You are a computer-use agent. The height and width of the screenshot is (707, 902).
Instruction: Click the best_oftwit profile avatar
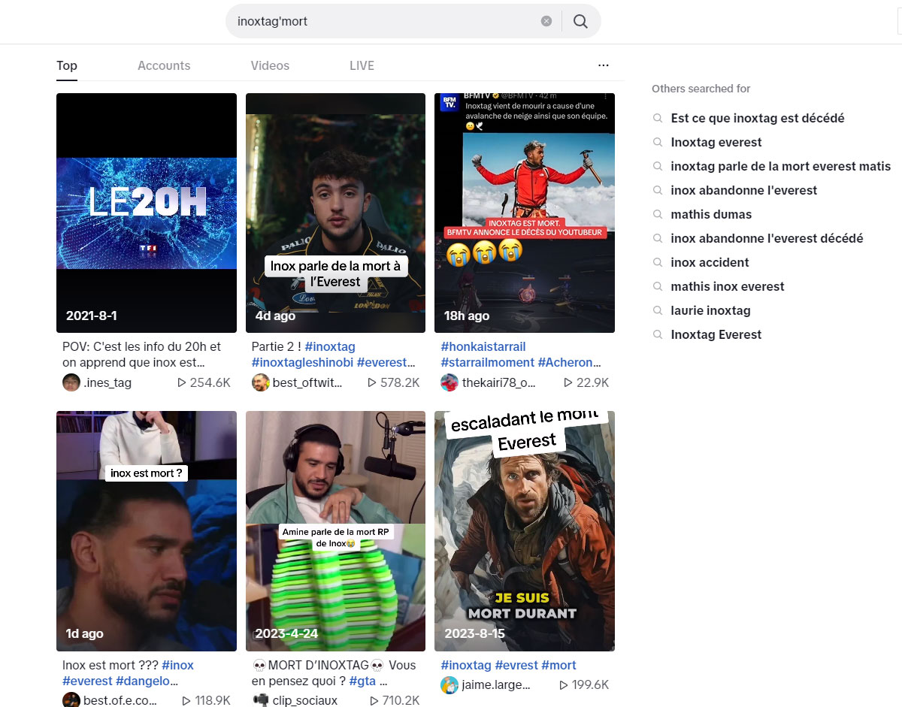pyautogui.click(x=261, y=382)
